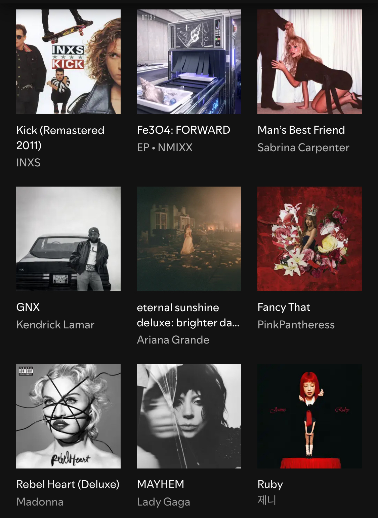378x518 pixels.
Task: Open the Fe3O4: FORWARD album artwork
Action: pyautogui.click(x=189, y=62)
